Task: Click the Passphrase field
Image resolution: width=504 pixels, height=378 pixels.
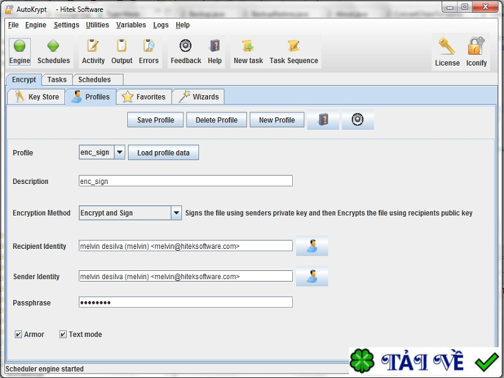Action: (x=186, y=302)
